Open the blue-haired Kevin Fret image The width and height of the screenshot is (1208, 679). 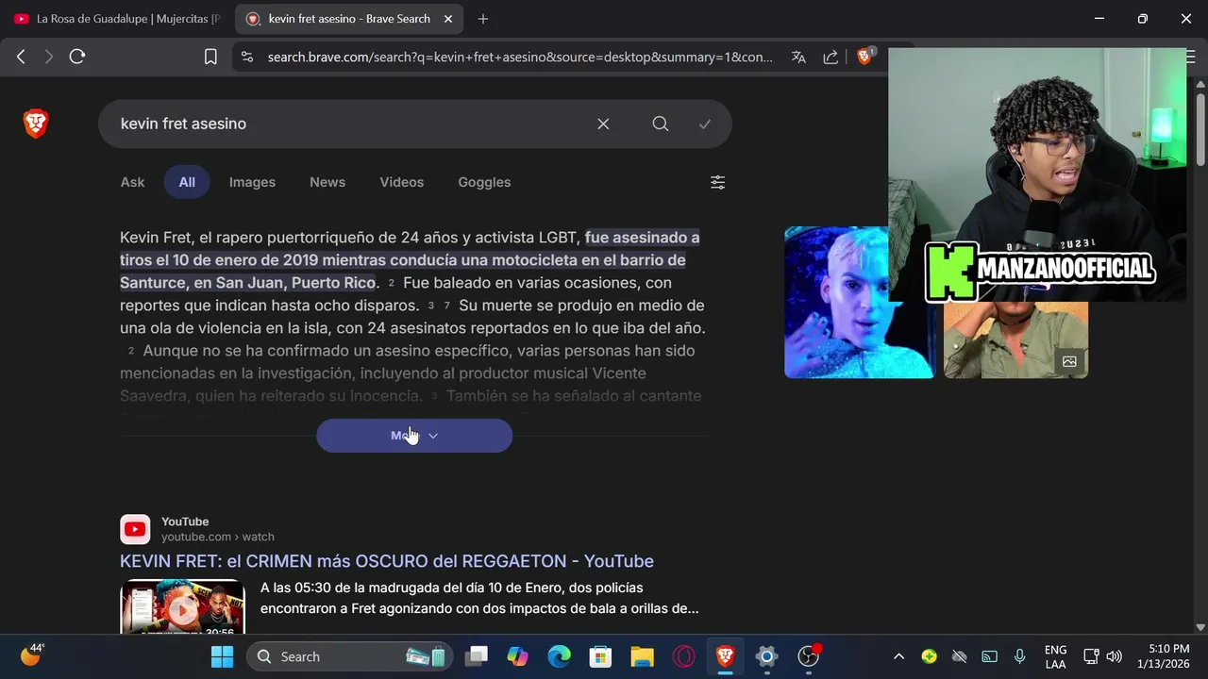click(859, 302)
